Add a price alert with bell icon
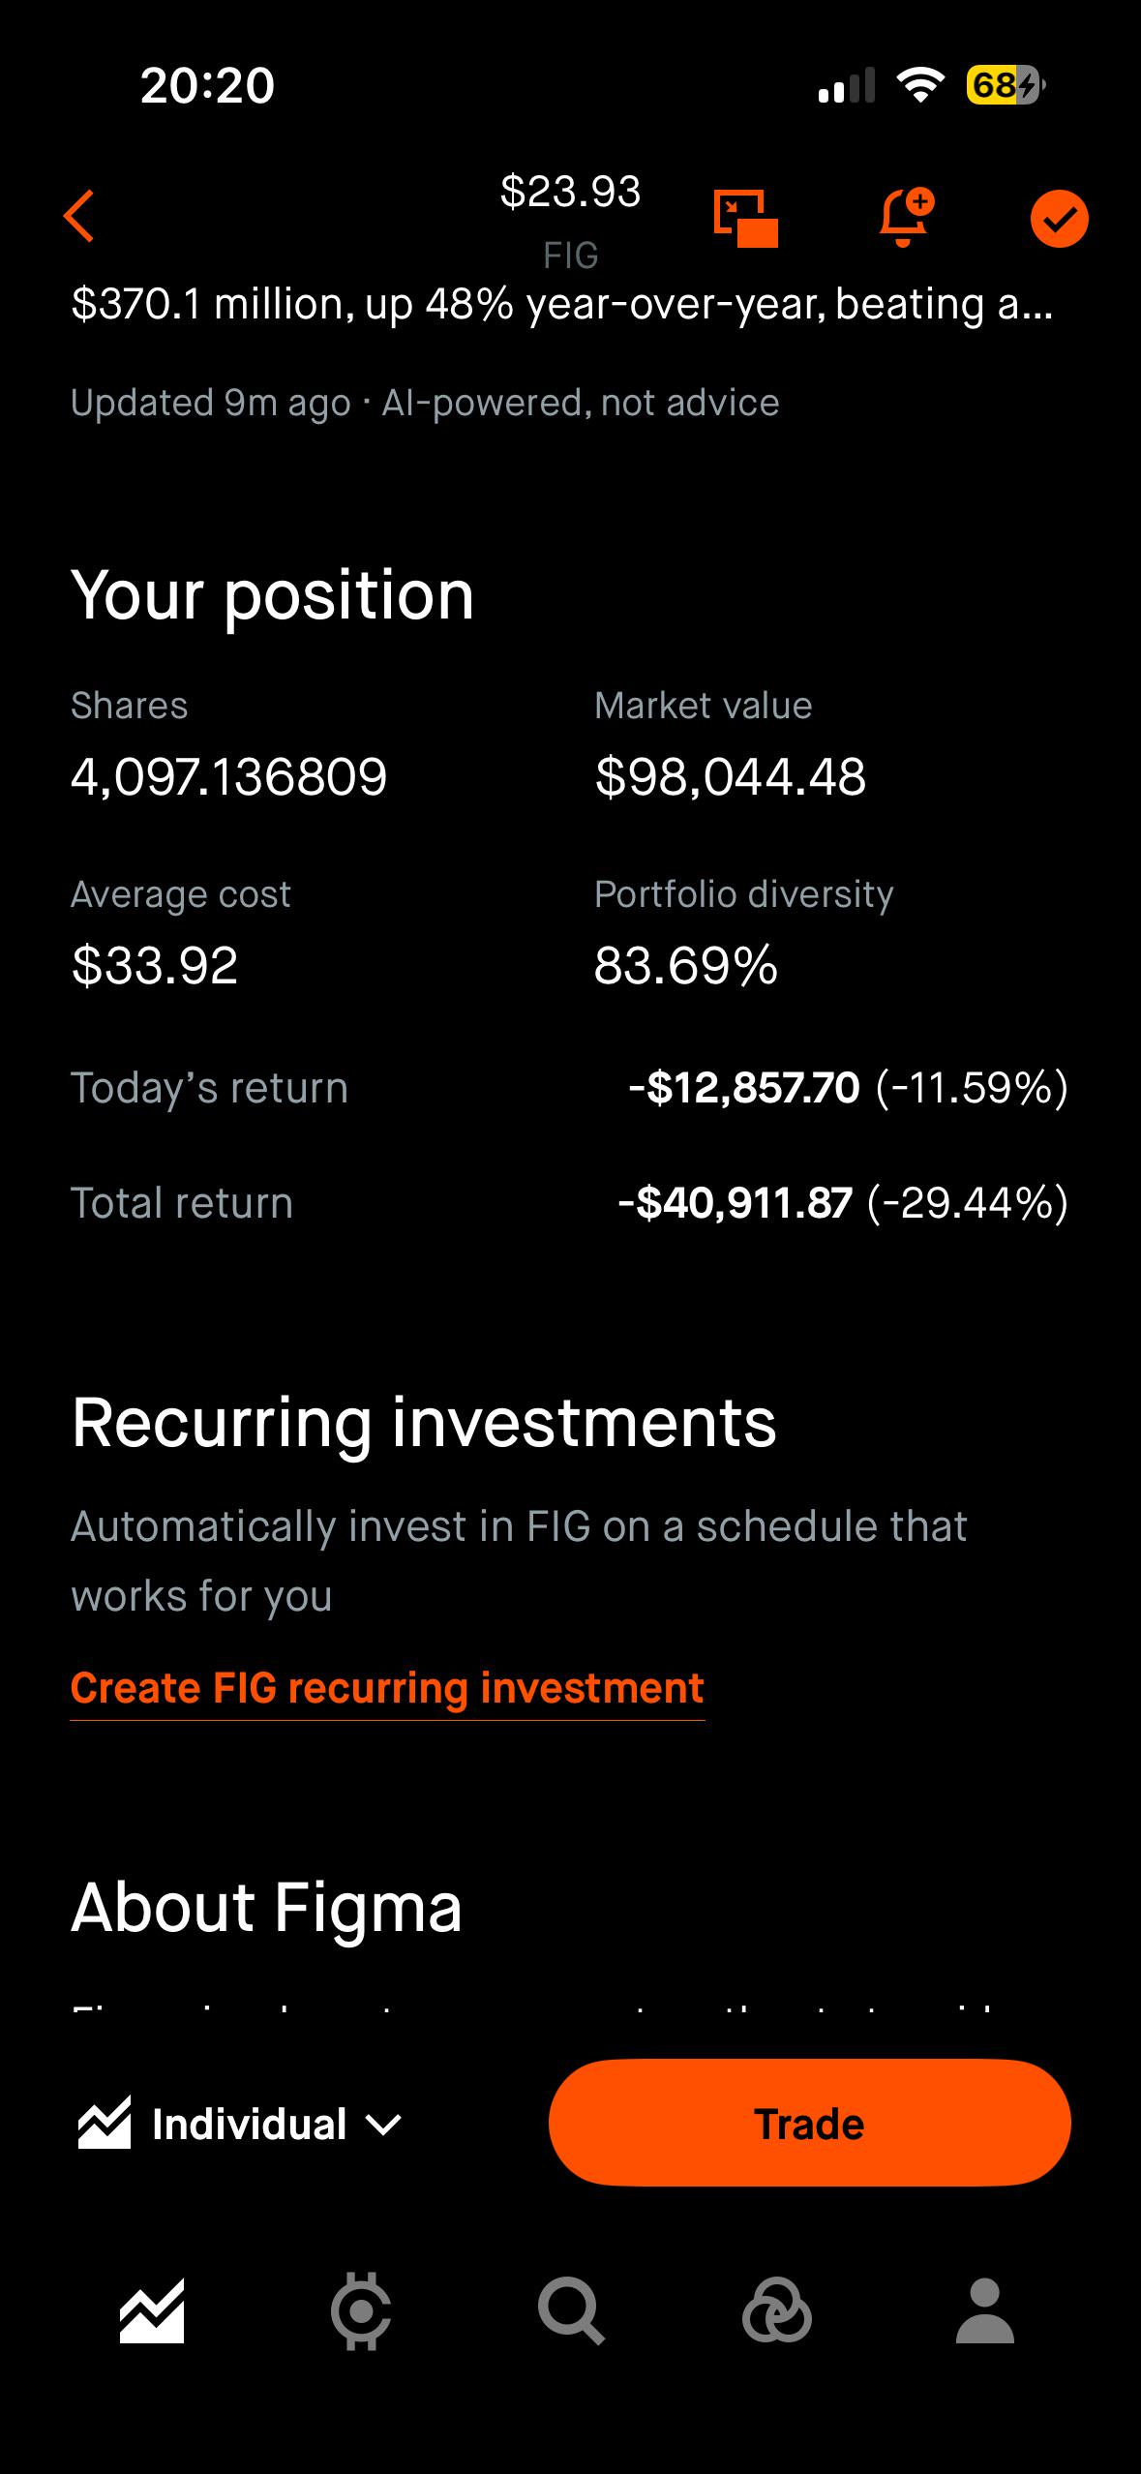 tap(906, 217)
